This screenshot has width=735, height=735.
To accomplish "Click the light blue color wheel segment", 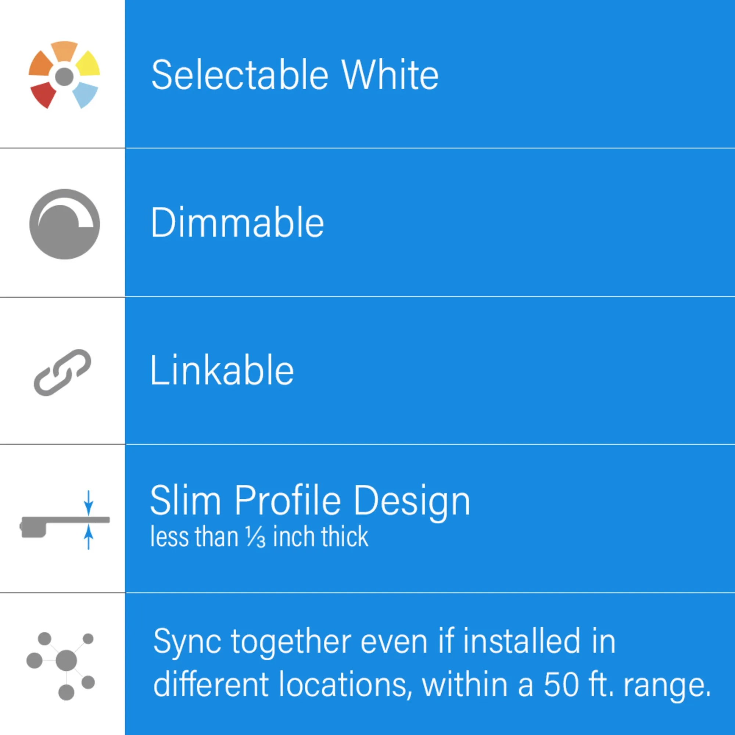I will pos(85,95).
